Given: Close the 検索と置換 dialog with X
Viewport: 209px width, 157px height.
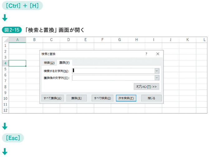Looking at the screenshot, I should point(158,54).
